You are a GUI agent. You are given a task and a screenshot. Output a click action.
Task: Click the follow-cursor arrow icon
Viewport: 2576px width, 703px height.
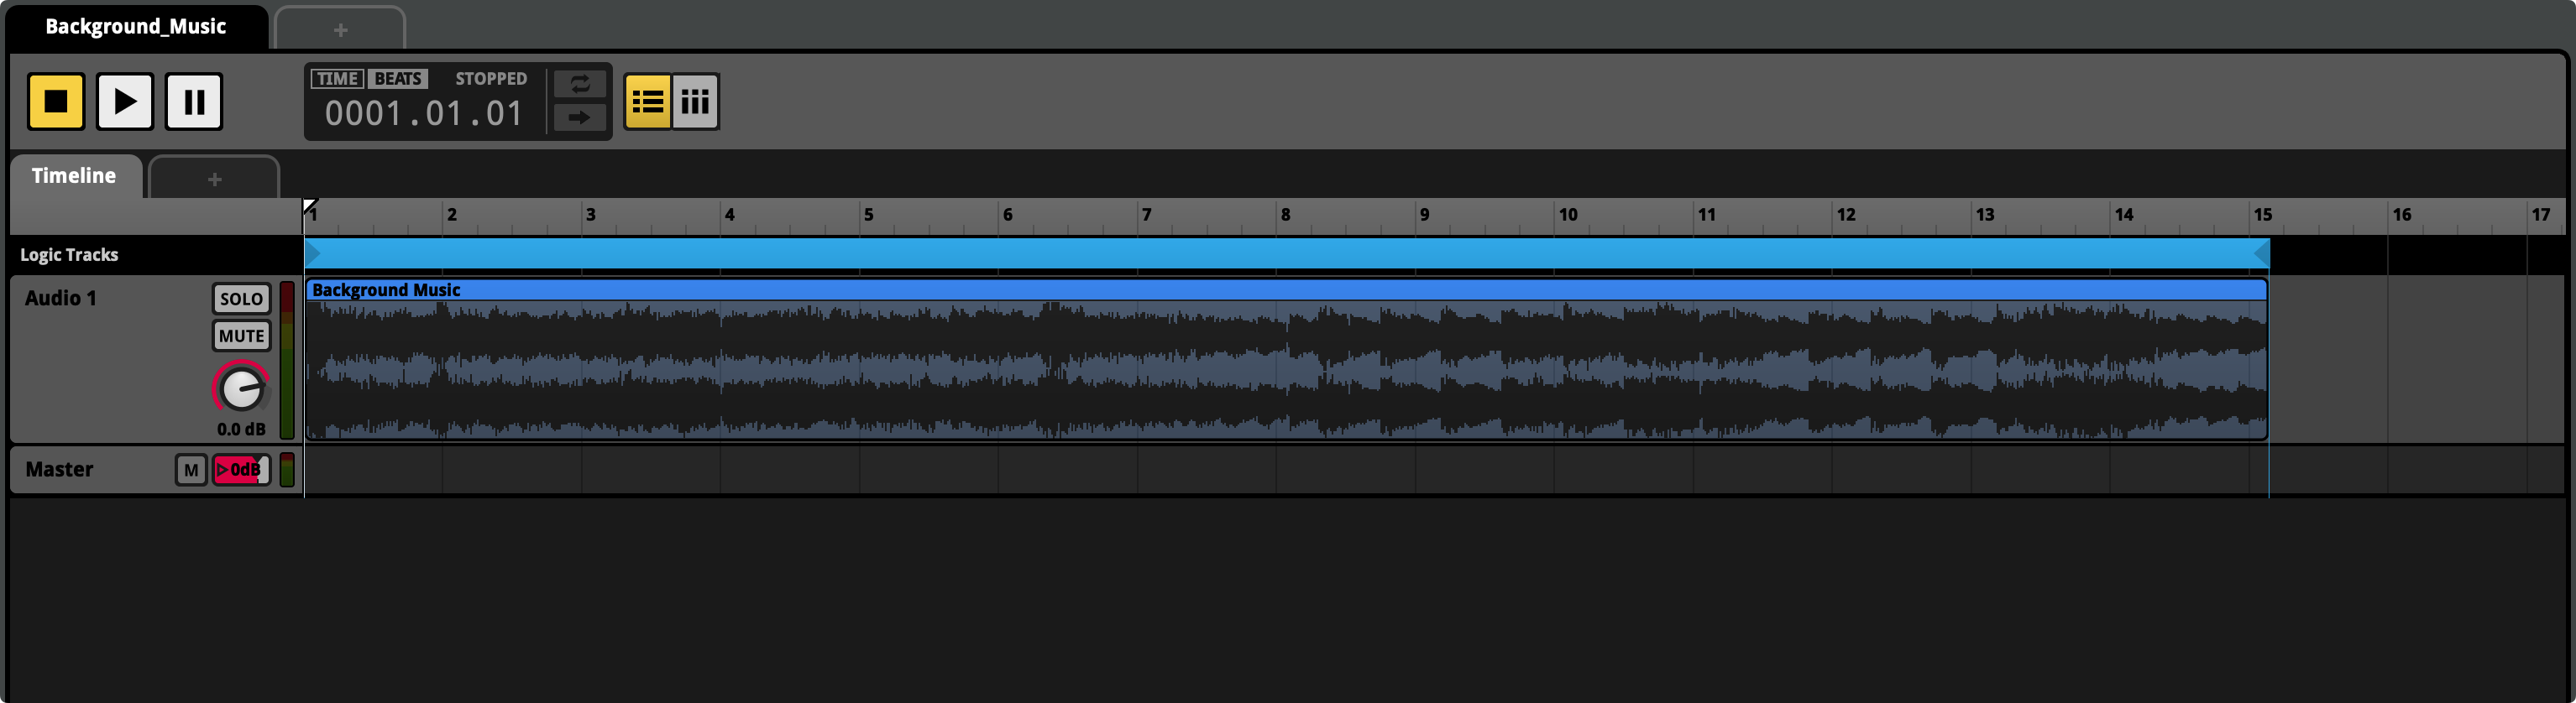[580, 117]
